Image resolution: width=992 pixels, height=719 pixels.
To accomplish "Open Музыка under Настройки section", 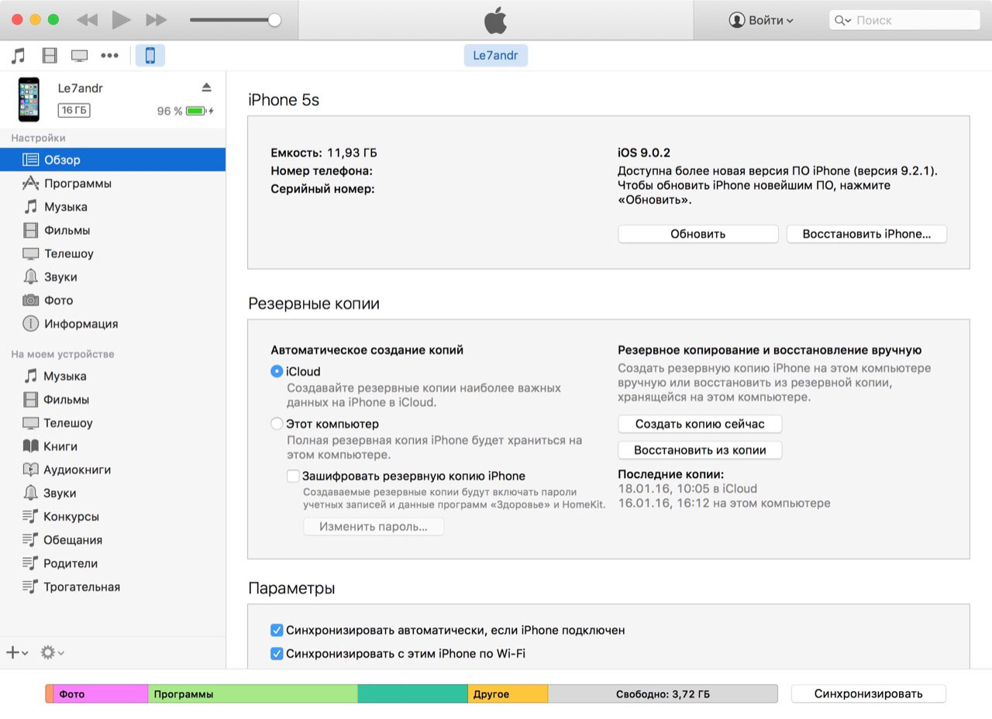I will (x=113, y=207).
